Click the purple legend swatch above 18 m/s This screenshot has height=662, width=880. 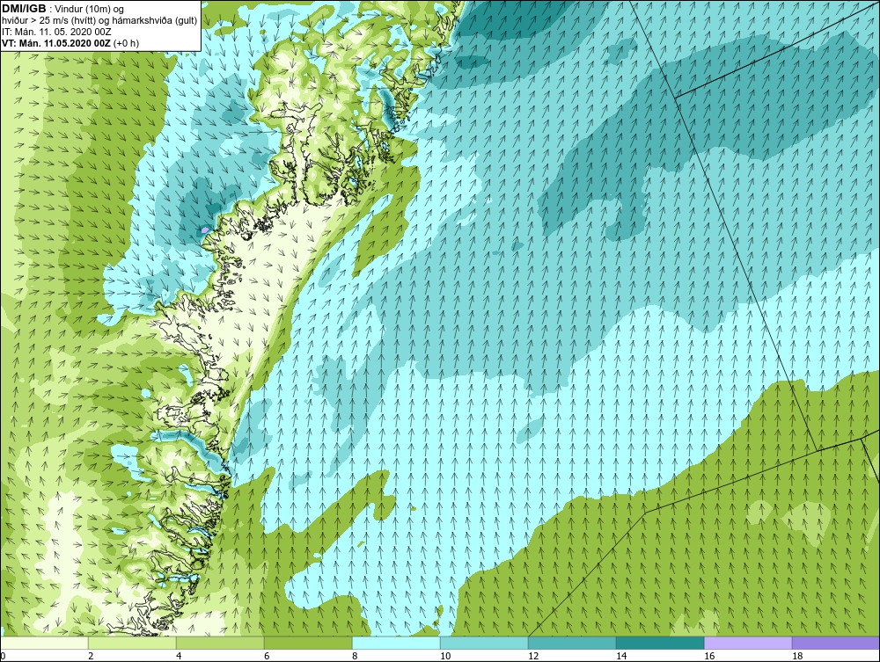tap(836, 643)
